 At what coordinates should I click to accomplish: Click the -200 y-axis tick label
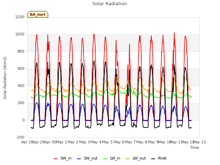[x=20, y=137]
